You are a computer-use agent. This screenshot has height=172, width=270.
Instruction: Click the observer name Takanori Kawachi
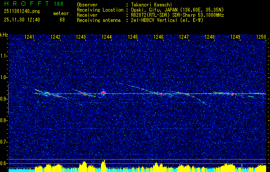152,5
